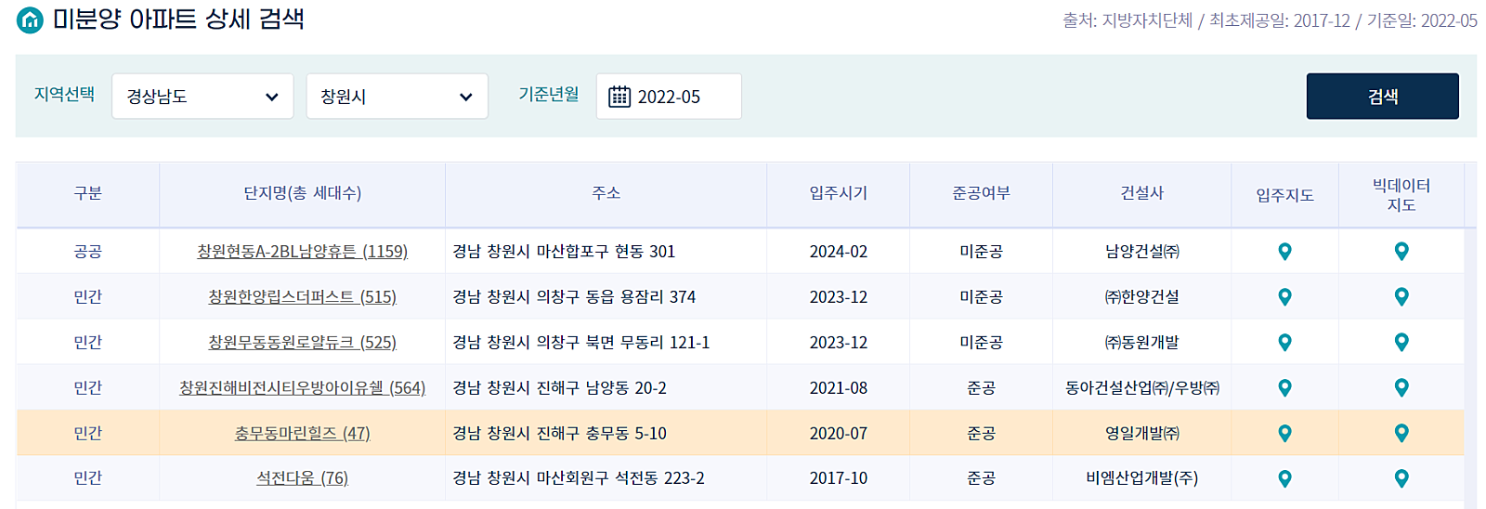The image size is (1486, 509).
Task: Select address 경남 창원시 진해구 충무동 5-10
Action: tap(559, 434)
